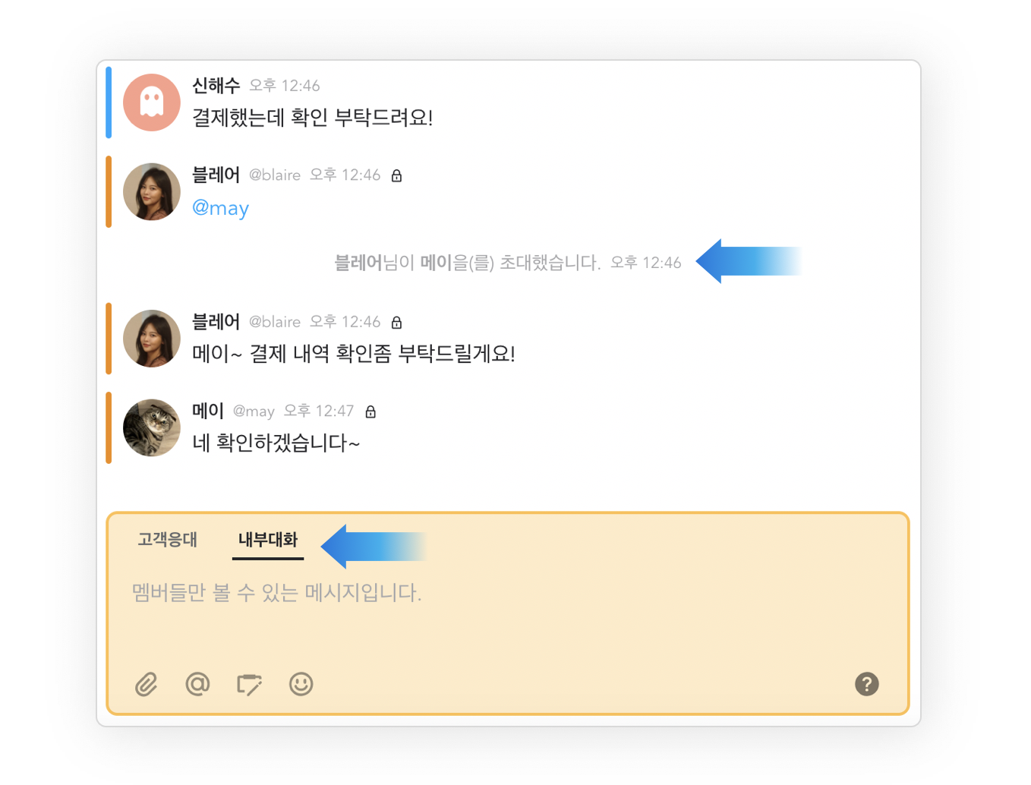Screen dimensions: 1031x785
Task: Switch to the 고객응대 tab
Action: pos(168,540)
